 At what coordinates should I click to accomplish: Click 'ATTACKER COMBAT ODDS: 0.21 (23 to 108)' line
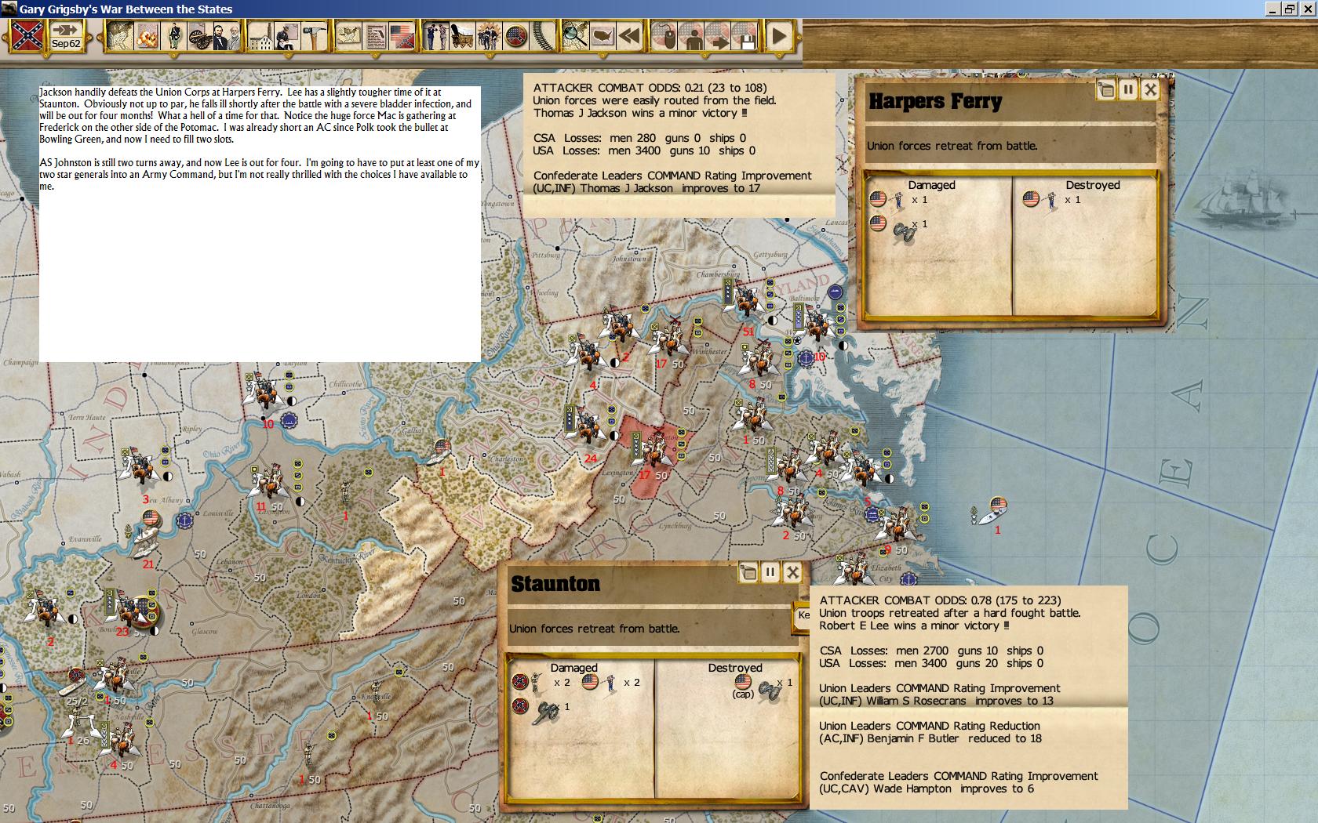tap(650, 88)
